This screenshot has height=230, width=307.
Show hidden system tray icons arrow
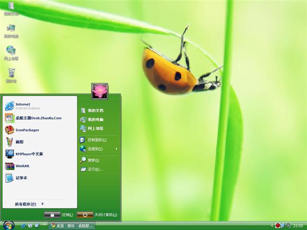tap(272, 226)
